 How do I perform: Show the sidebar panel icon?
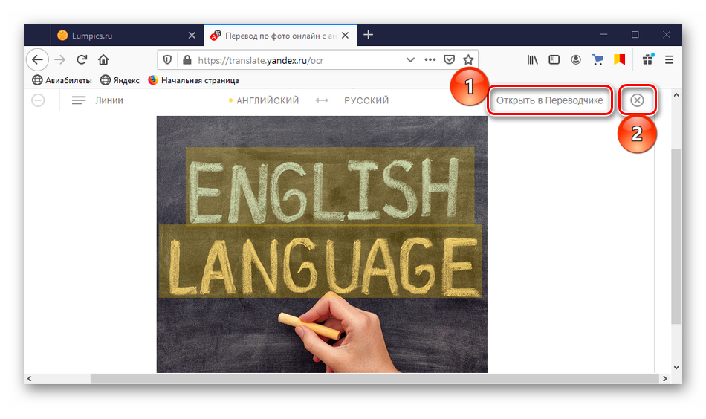pyautogui.click(x=554, y=60)
